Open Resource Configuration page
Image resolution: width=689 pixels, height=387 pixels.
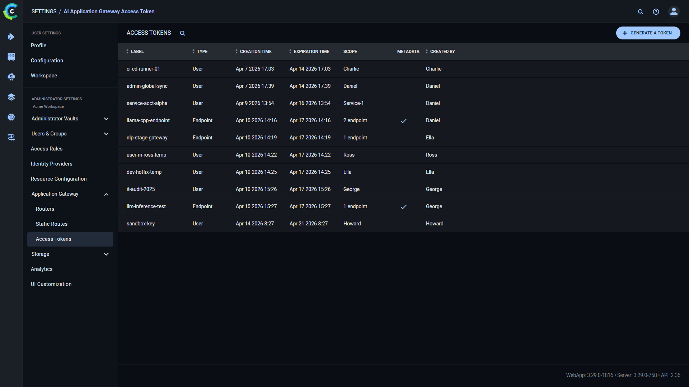59,179
